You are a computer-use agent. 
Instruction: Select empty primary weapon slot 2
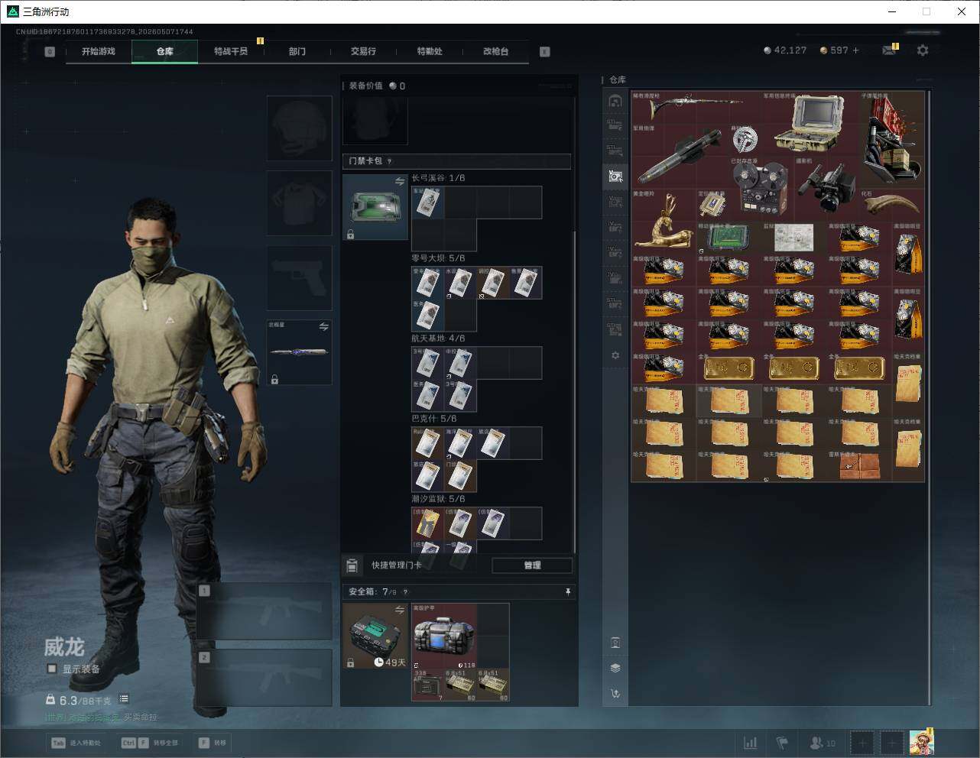click(264, 679)
